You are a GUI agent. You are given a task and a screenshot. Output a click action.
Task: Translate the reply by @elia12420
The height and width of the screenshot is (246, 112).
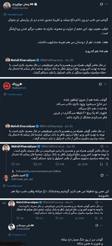[17, 235]
